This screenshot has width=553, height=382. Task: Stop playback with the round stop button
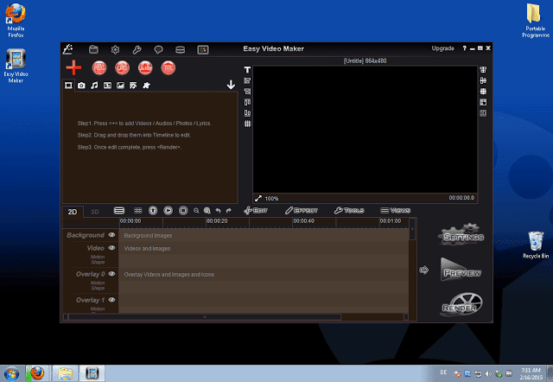(x=183, y=211)
